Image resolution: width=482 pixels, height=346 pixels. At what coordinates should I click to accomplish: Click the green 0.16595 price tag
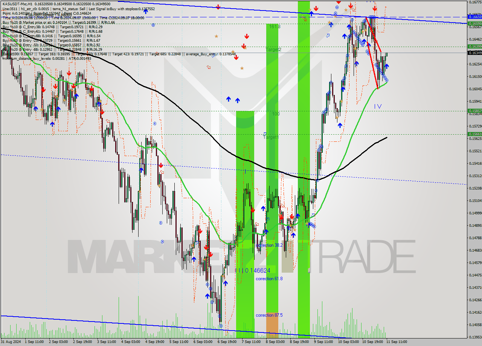point(474,23)
